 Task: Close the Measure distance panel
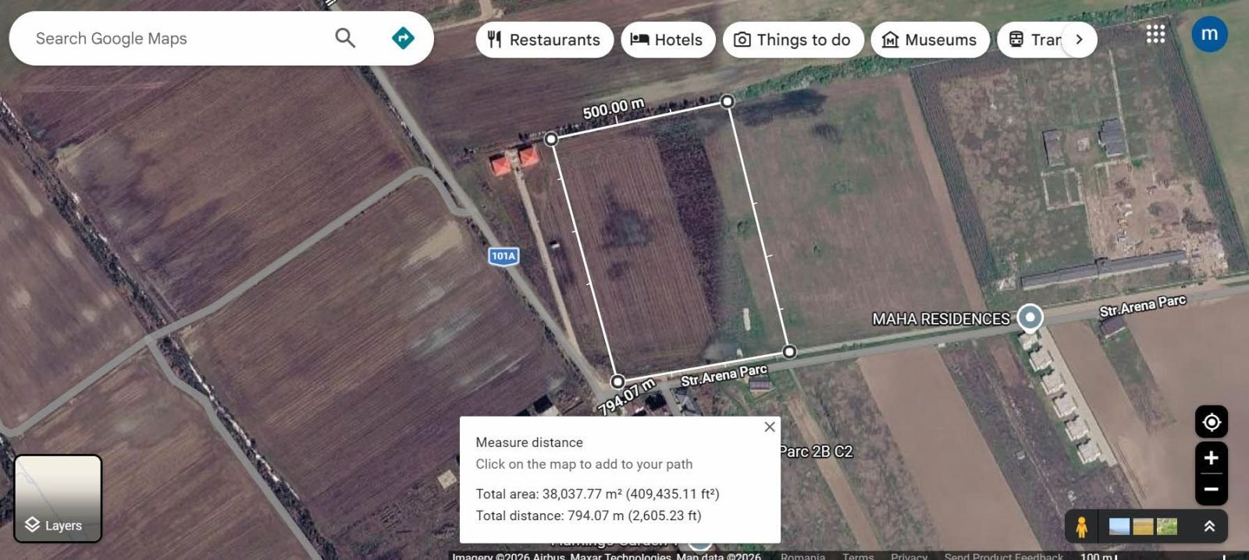tap(770, 427)
